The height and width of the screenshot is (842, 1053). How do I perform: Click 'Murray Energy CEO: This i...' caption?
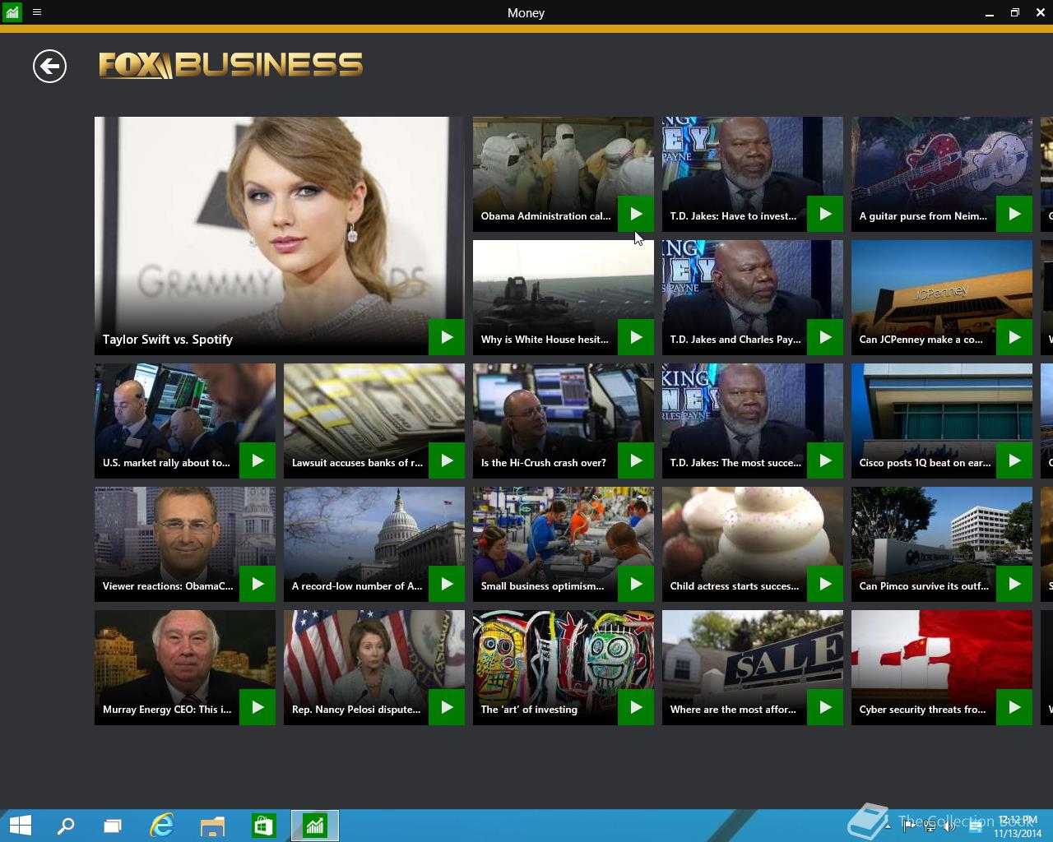click(x=167, y=709)
